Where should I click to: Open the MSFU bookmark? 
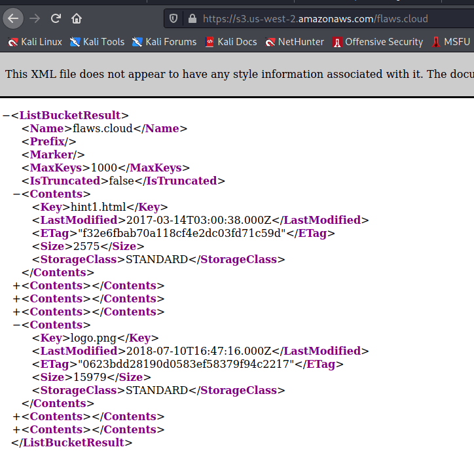[450, 42]
